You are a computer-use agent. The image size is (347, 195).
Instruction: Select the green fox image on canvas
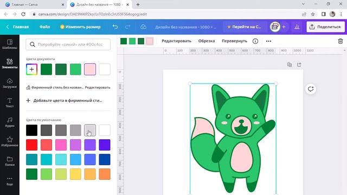pyautogui.click(x=233, y=139)
